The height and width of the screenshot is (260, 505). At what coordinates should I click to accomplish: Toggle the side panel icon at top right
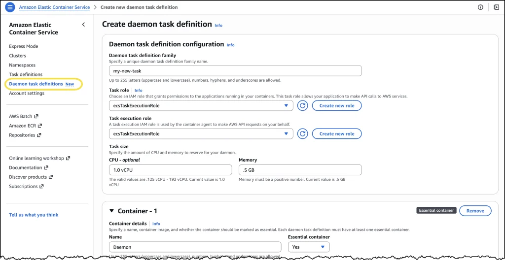[x=496, y=7]
